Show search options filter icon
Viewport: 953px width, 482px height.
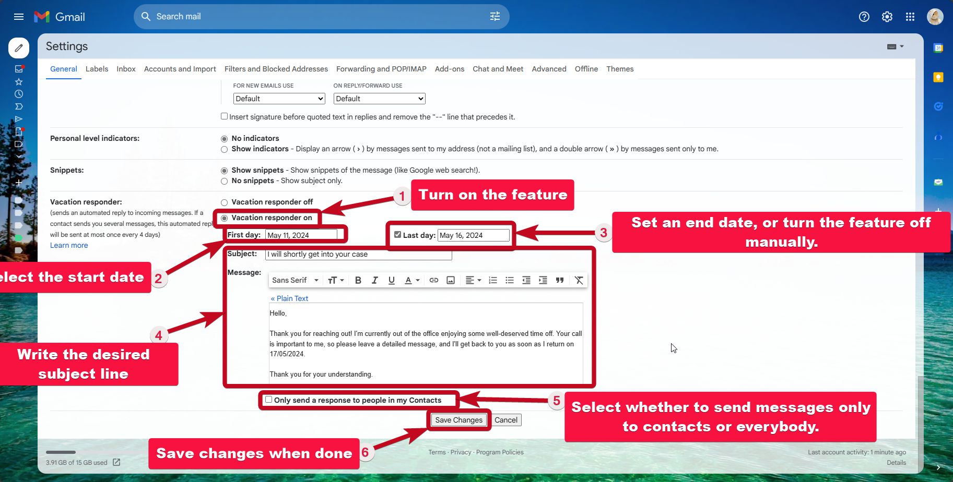tap(495, 17)
